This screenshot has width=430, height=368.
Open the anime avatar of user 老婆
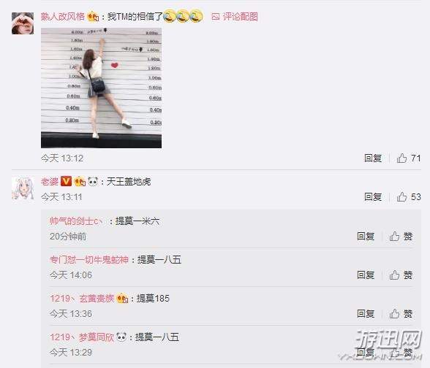23,189
